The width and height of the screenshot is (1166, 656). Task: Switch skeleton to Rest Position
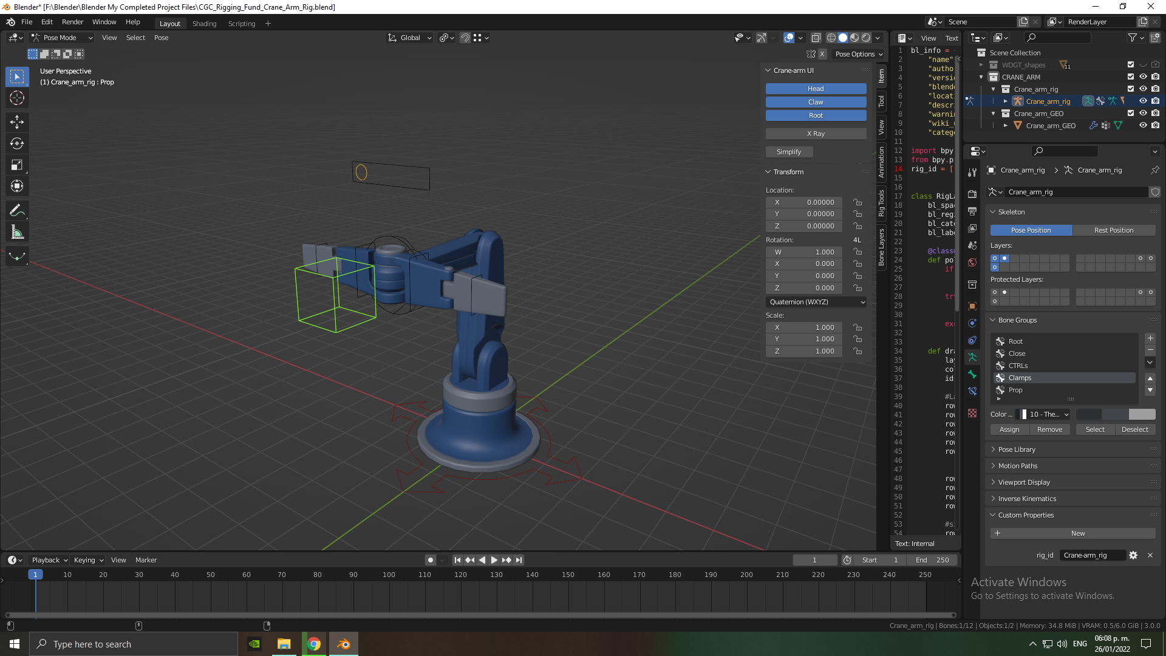(1113, 230)
